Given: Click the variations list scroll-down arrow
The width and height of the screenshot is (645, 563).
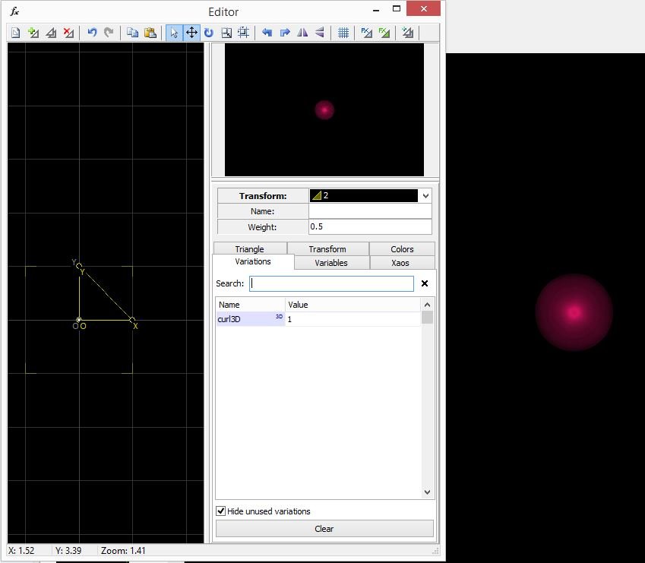Looking at the screenshot, I should coord(427,492).
